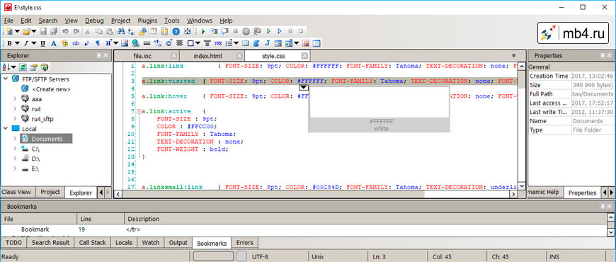Click the blue Help question mark icon
Viewport: 616px width, 262px height.
(176, 31)
